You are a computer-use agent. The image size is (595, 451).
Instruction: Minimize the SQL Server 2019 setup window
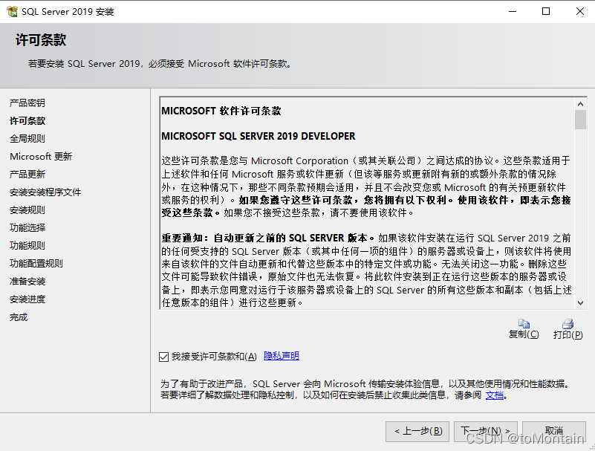(x=513, y=11)
